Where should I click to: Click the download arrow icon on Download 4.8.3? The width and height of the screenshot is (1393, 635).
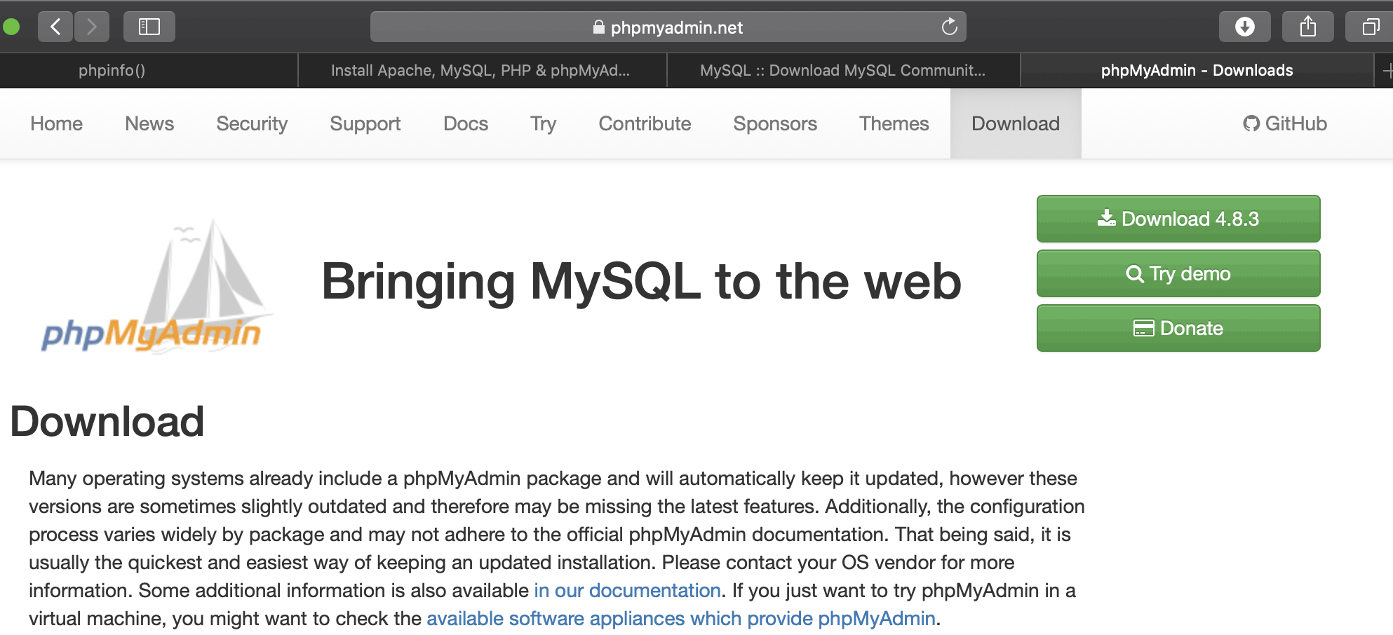1108,217
